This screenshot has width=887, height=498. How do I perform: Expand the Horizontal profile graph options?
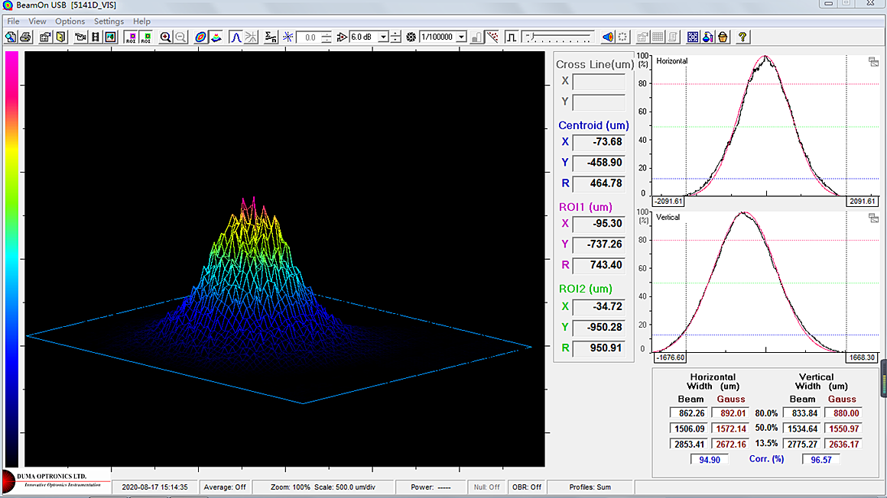873,62
